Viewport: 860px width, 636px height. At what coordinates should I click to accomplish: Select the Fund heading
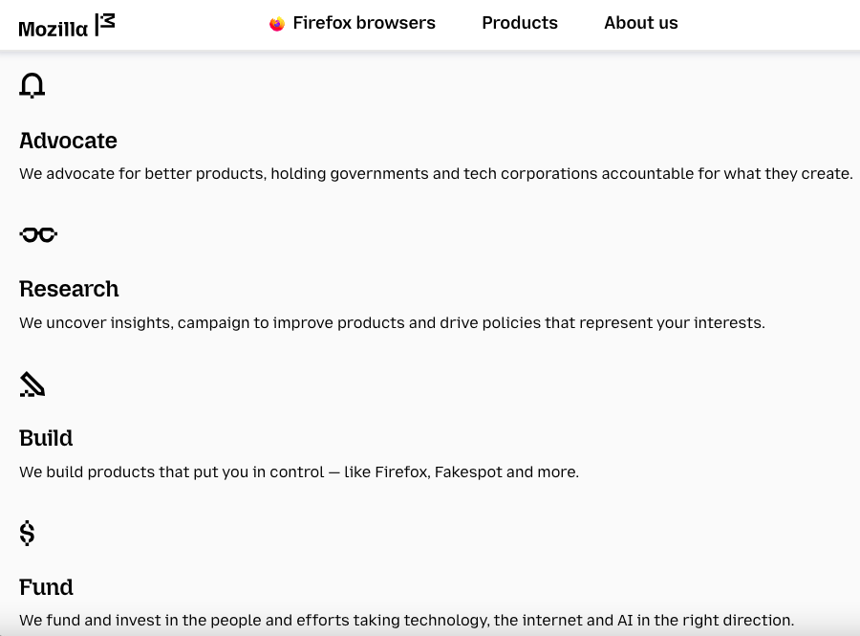pyautogui.click(x=46, y=587)
